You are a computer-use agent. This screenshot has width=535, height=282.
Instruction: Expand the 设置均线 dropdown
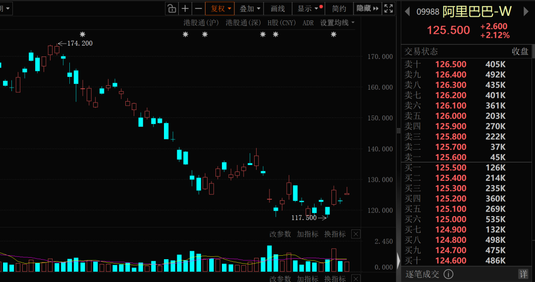coord(337,23)
